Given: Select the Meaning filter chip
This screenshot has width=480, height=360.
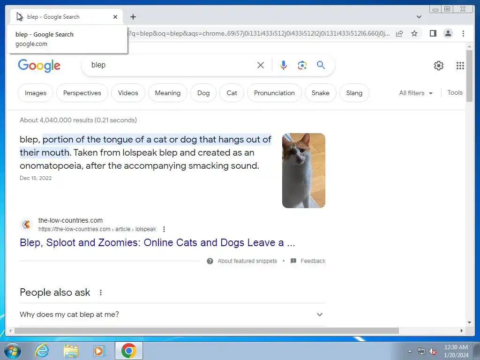Looking at the screenshot, I should pyautogui.click(x=167, y=93).
